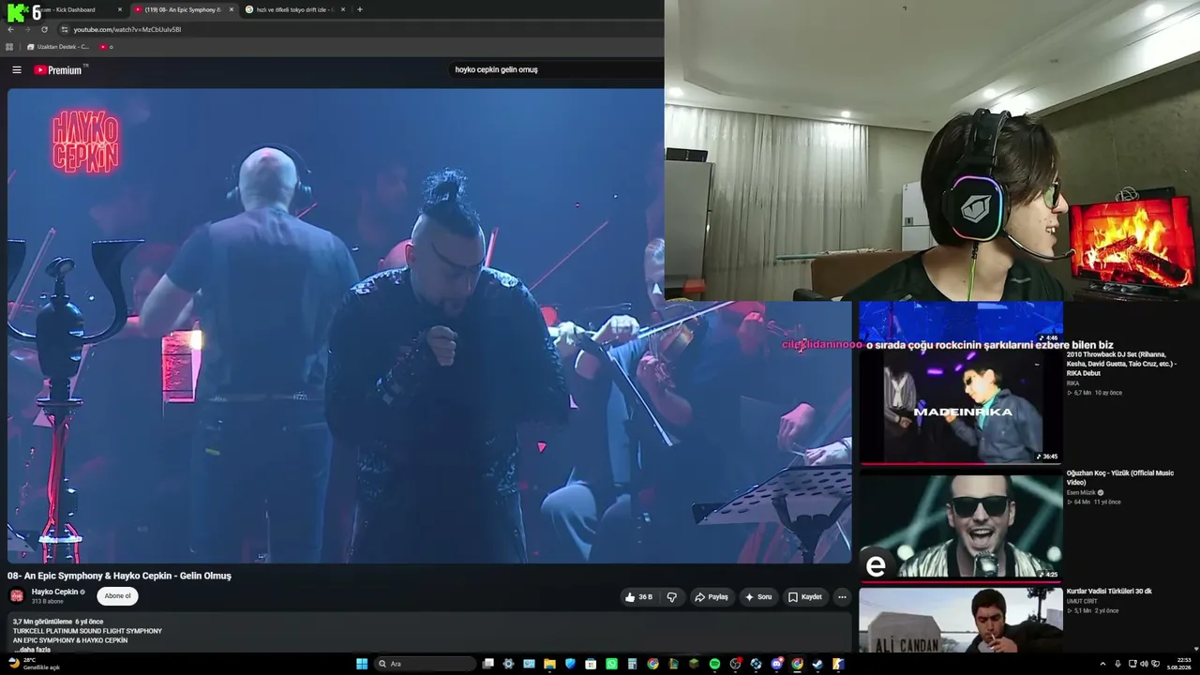Pause the Gelin Olmuş video player

click(429, 325)
